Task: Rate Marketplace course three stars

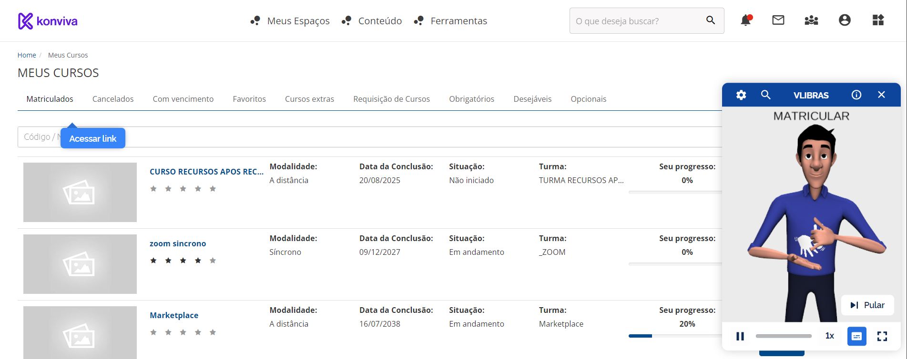Action: coord(183,332)
